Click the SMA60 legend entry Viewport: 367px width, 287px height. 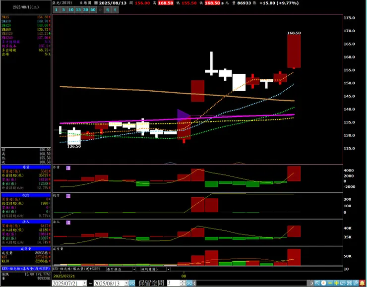pos(26,29)
